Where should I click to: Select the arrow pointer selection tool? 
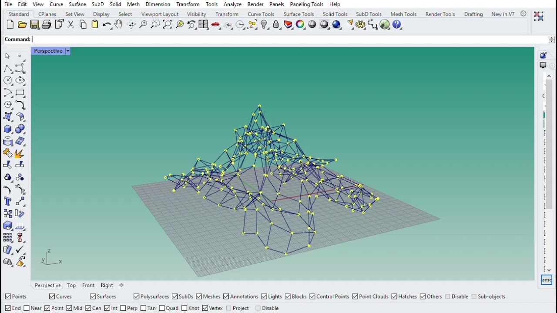[x=7, y=56]
